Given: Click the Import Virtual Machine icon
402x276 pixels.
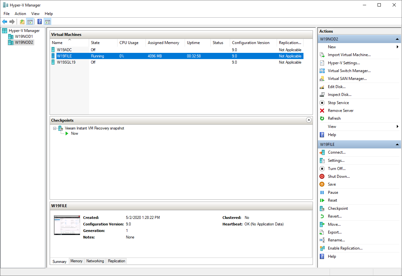Looking at the screenshot, I should point(322,55).
